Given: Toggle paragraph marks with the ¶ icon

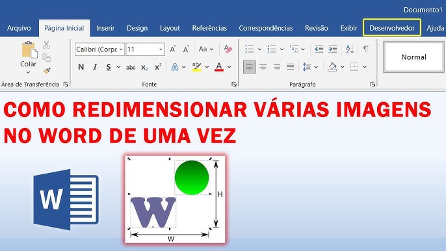Looking at the screenshot, I should (x=366, y=49).
